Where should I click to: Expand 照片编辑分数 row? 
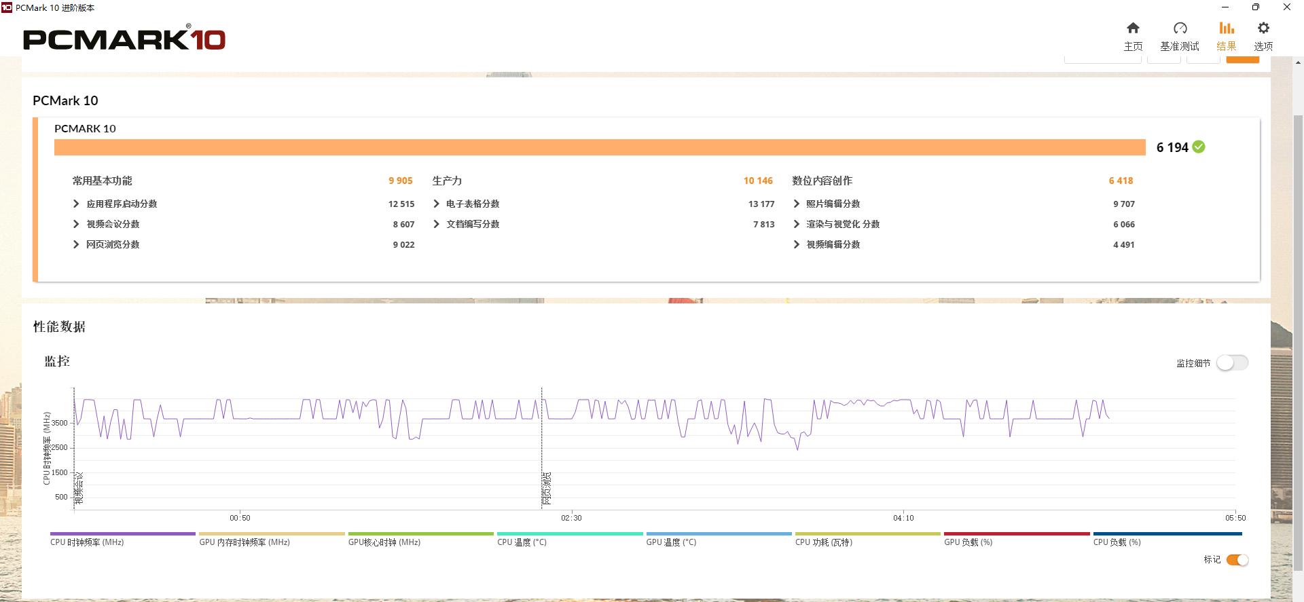click(796, 204)
